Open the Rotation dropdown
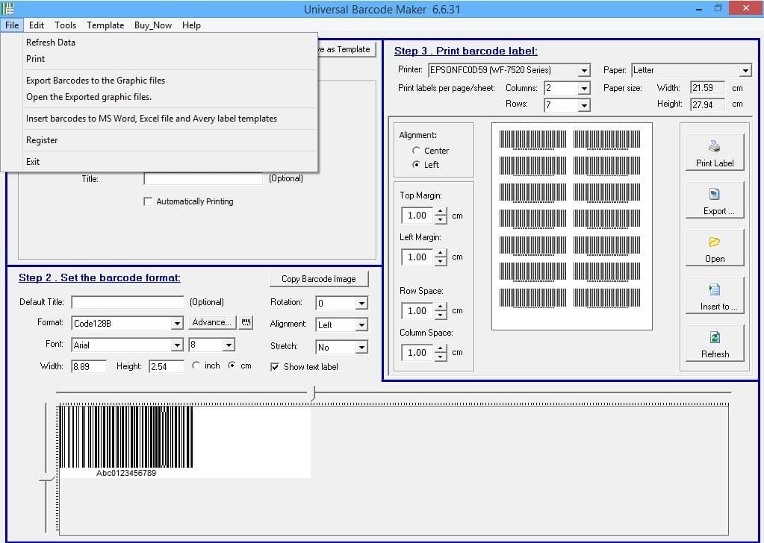The height and width of the screenshot is (543, 764). tap(361, 303)
